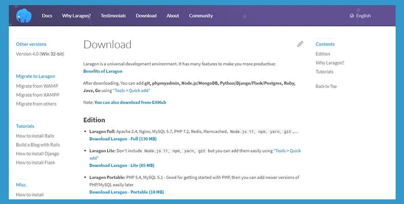404x204 pixels.
Task: Click the Tutorials heading in left sidebar
Action: (25, 126)
